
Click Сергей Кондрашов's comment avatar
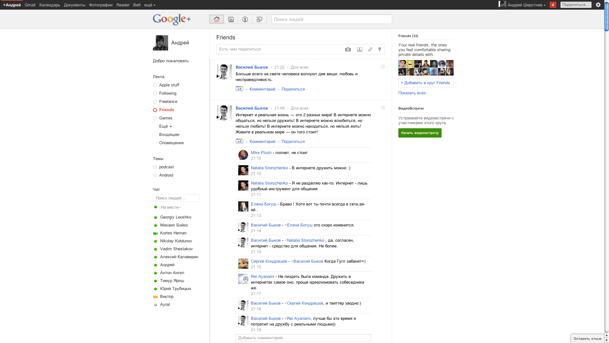click(243, 264)
